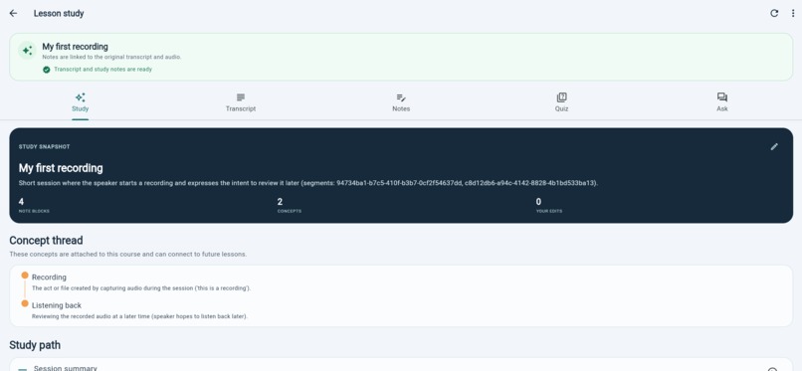802x371 pixels.
Task: Click the Study snapshot label
Action: click(x=45, y=146)
